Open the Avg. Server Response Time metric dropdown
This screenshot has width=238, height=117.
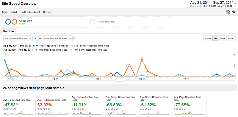[x=55, y=39]
